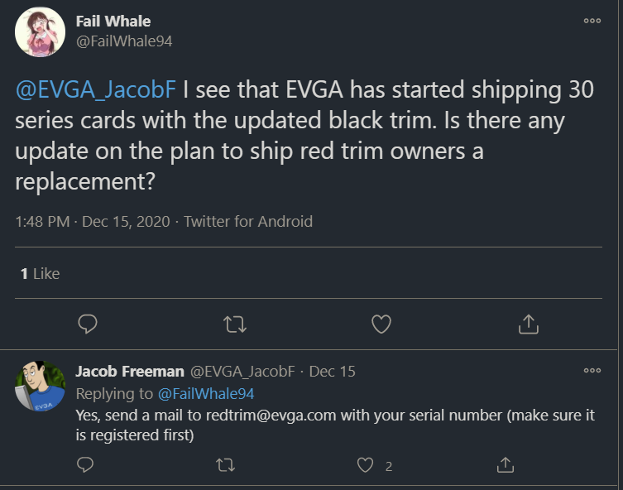
Task: Open the Dec 15 date on Jacob's reply
Action: [333, 372]
